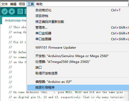Select the Arduinoisp sketch tab
Viewport: 129px width, 101px height.
click(15, 21)
